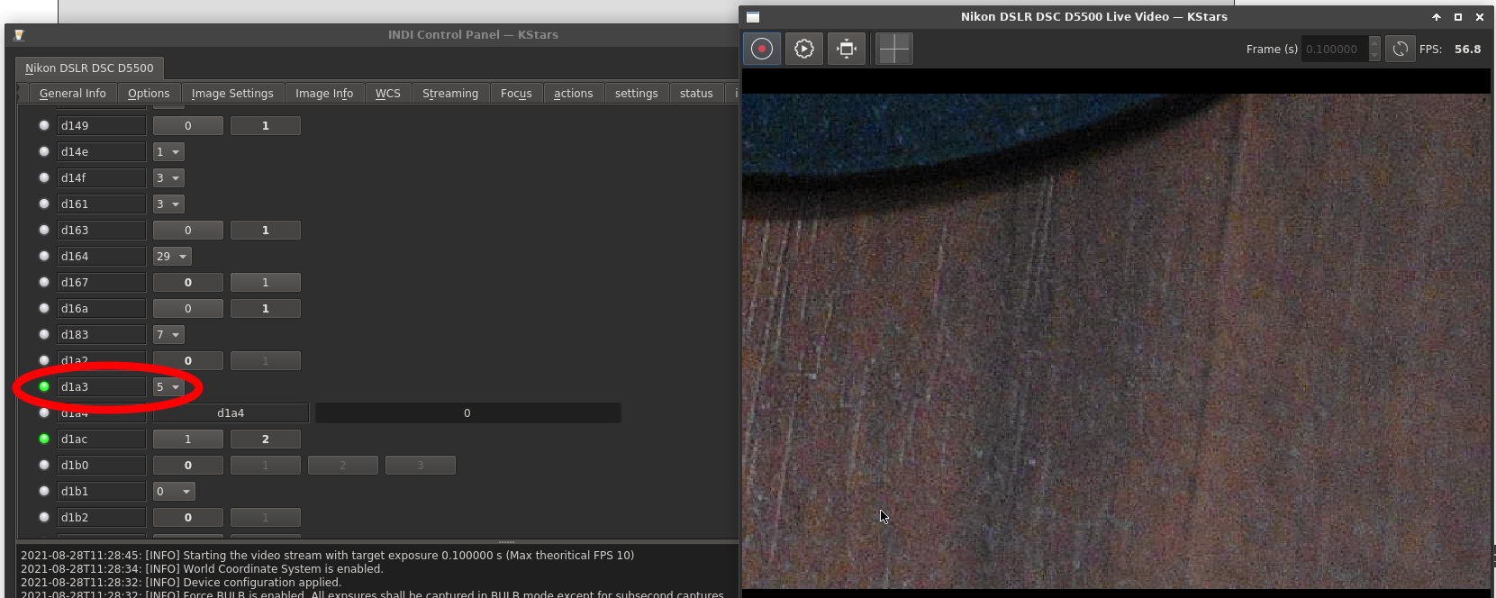Set d163 to 1

[x=266, y=230]
